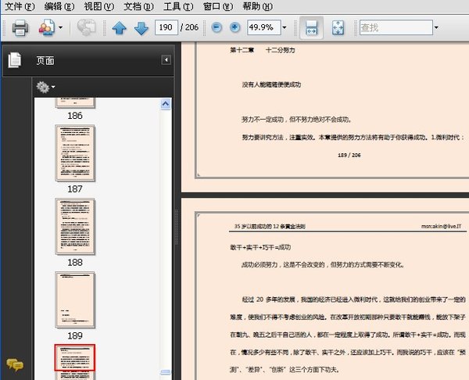Open the Window menu
469x380 pixels.
coord(218,6)
